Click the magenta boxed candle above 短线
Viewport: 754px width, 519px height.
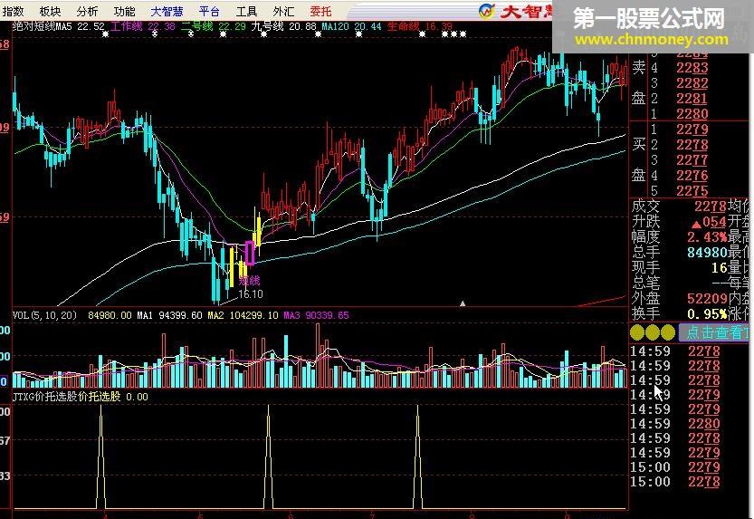(250, 253)
